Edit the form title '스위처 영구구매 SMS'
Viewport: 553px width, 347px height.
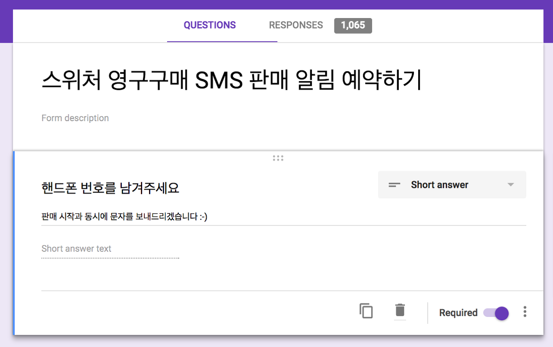[231, 81]
